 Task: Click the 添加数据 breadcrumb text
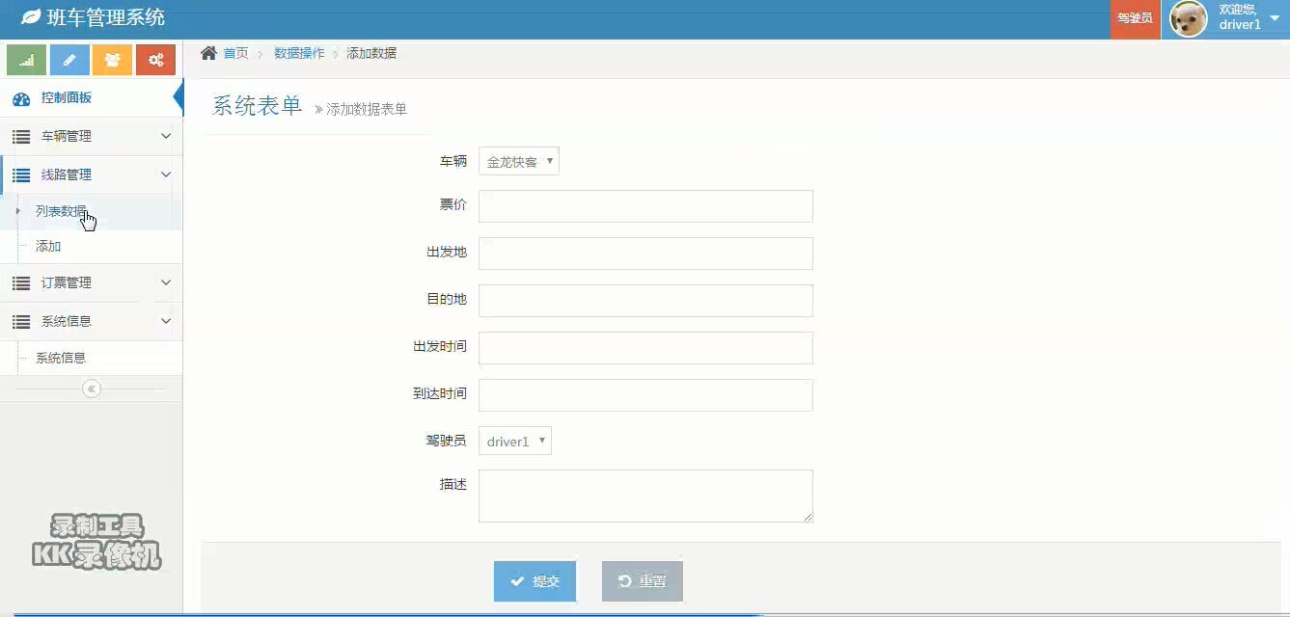coord(371,53)
